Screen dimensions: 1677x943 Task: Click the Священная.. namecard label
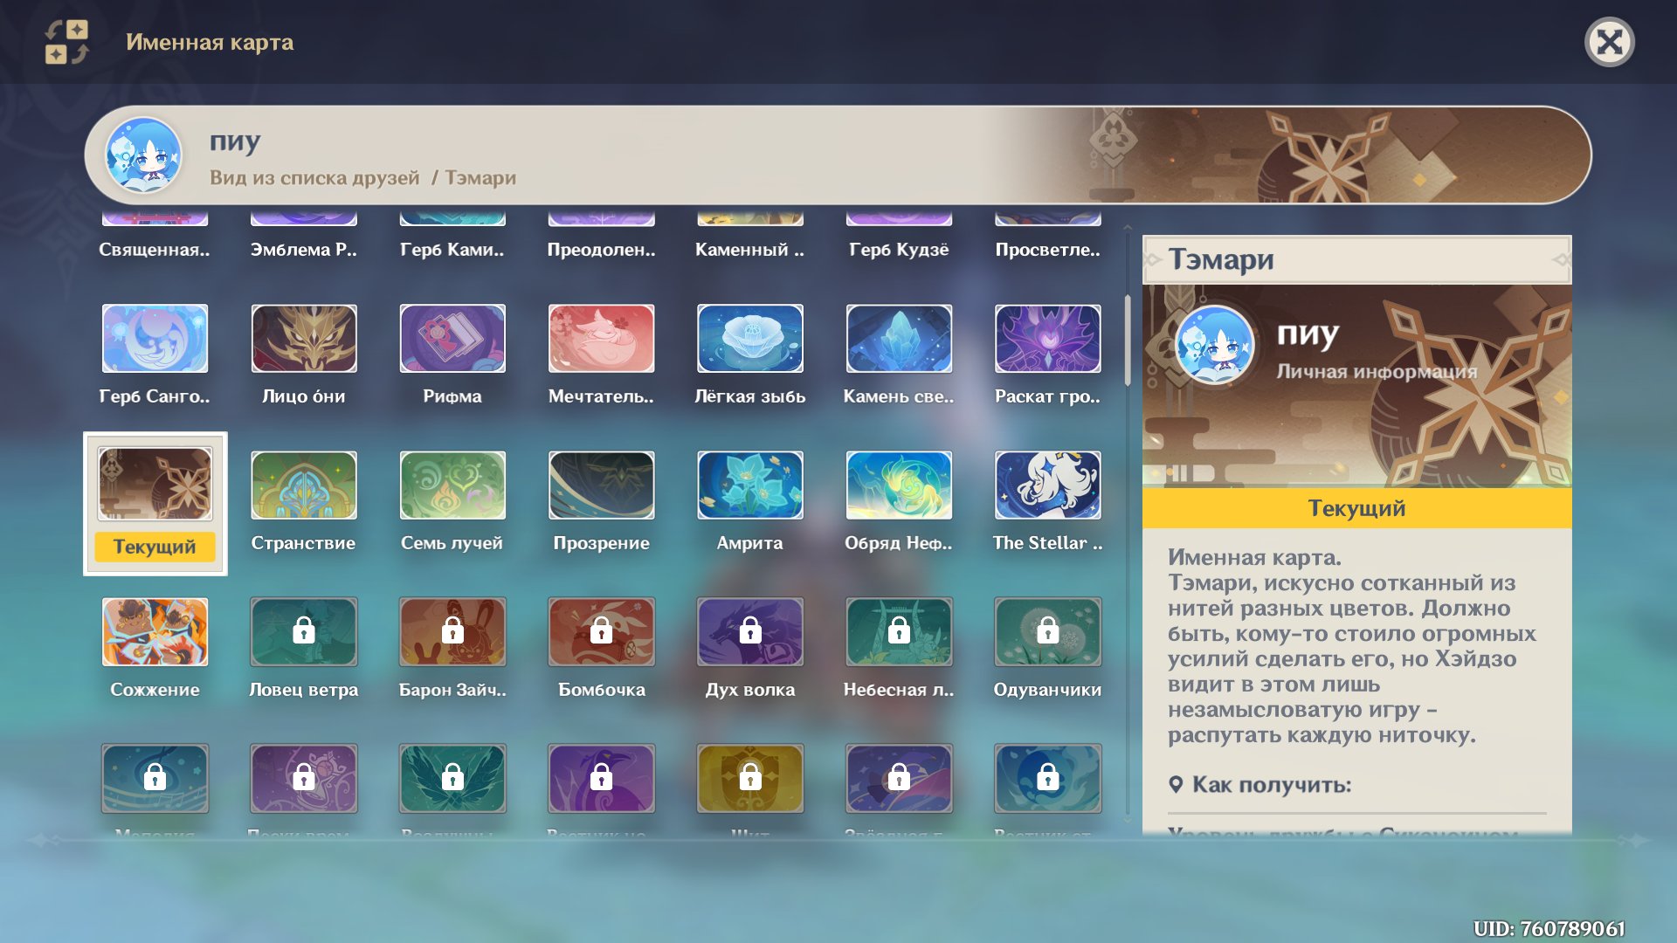155,250
